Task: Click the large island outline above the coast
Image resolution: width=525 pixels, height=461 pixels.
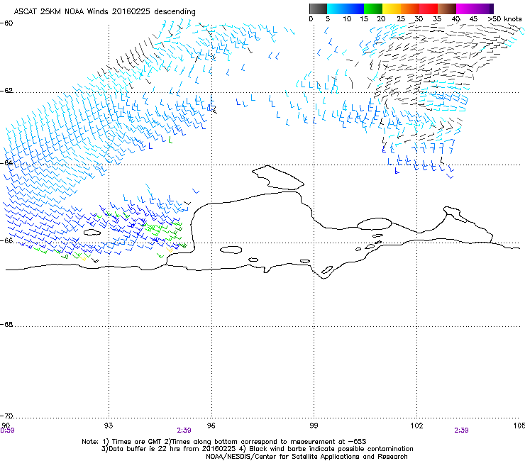Action: tap(278, 177)
